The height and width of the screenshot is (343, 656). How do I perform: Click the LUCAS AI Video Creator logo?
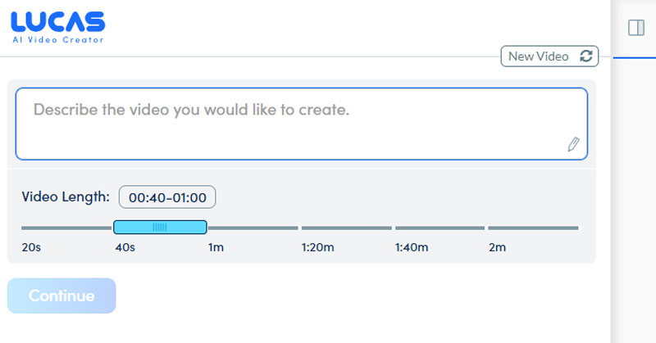pyautogui.click(x=58, y=27)
